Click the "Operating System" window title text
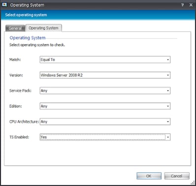The image size is (196, 186). click(x=27, y=5)
